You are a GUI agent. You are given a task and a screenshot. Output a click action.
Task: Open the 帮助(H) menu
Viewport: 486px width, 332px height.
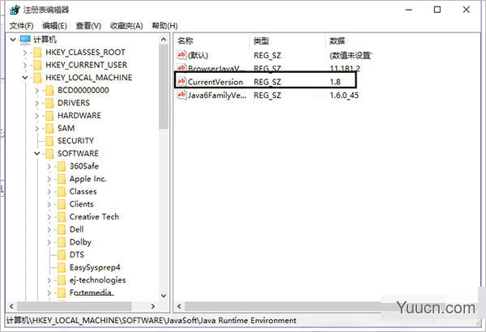pos(164,26)
